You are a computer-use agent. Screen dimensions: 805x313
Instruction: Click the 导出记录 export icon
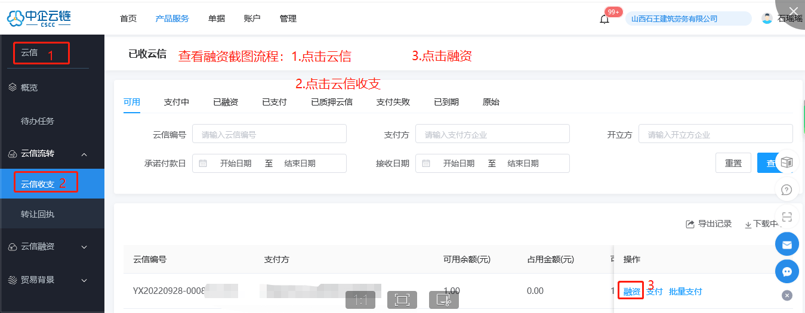click(x=690, y=224)
